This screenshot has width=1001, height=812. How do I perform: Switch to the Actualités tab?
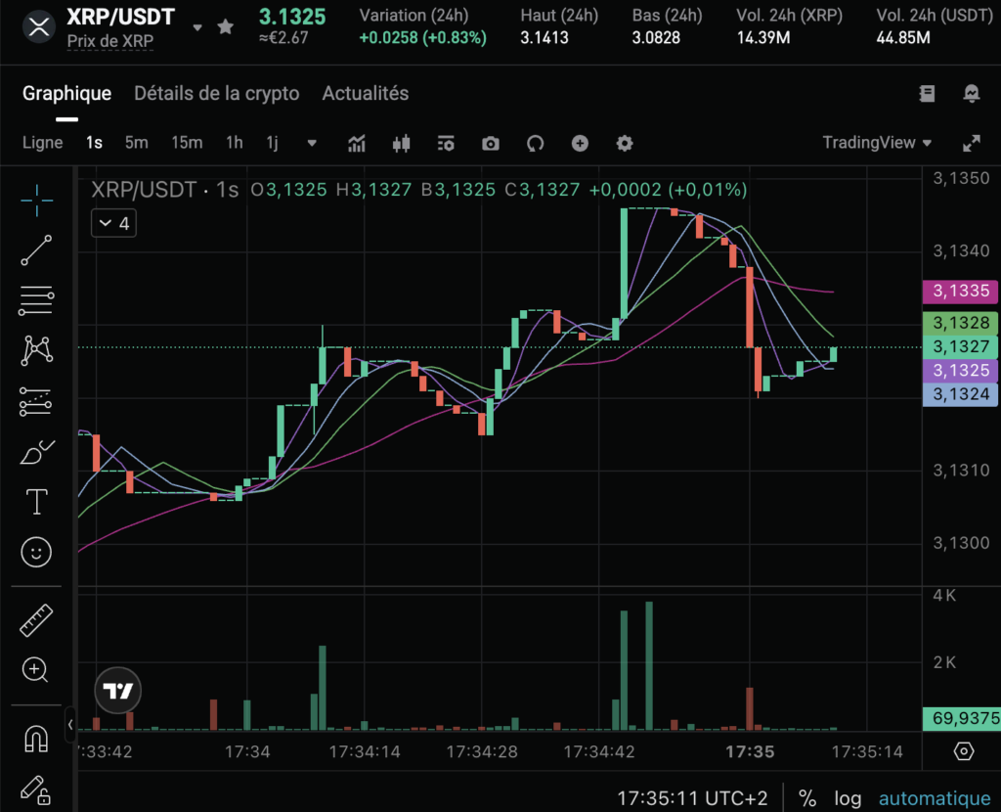[x=365, y=93]
